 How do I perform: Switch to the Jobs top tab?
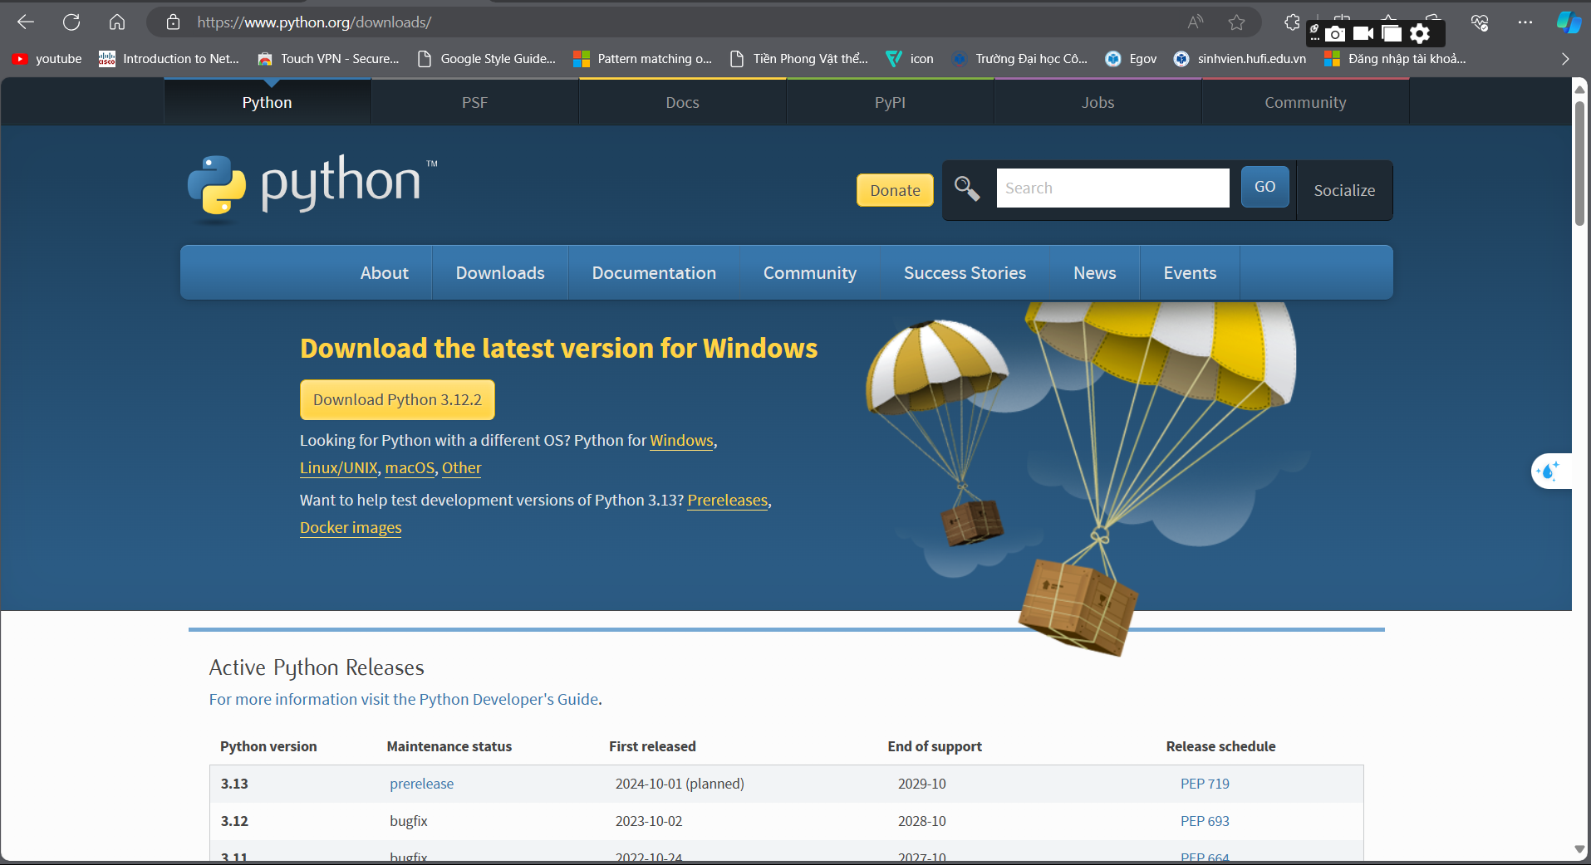click(x=1098, y=102)
